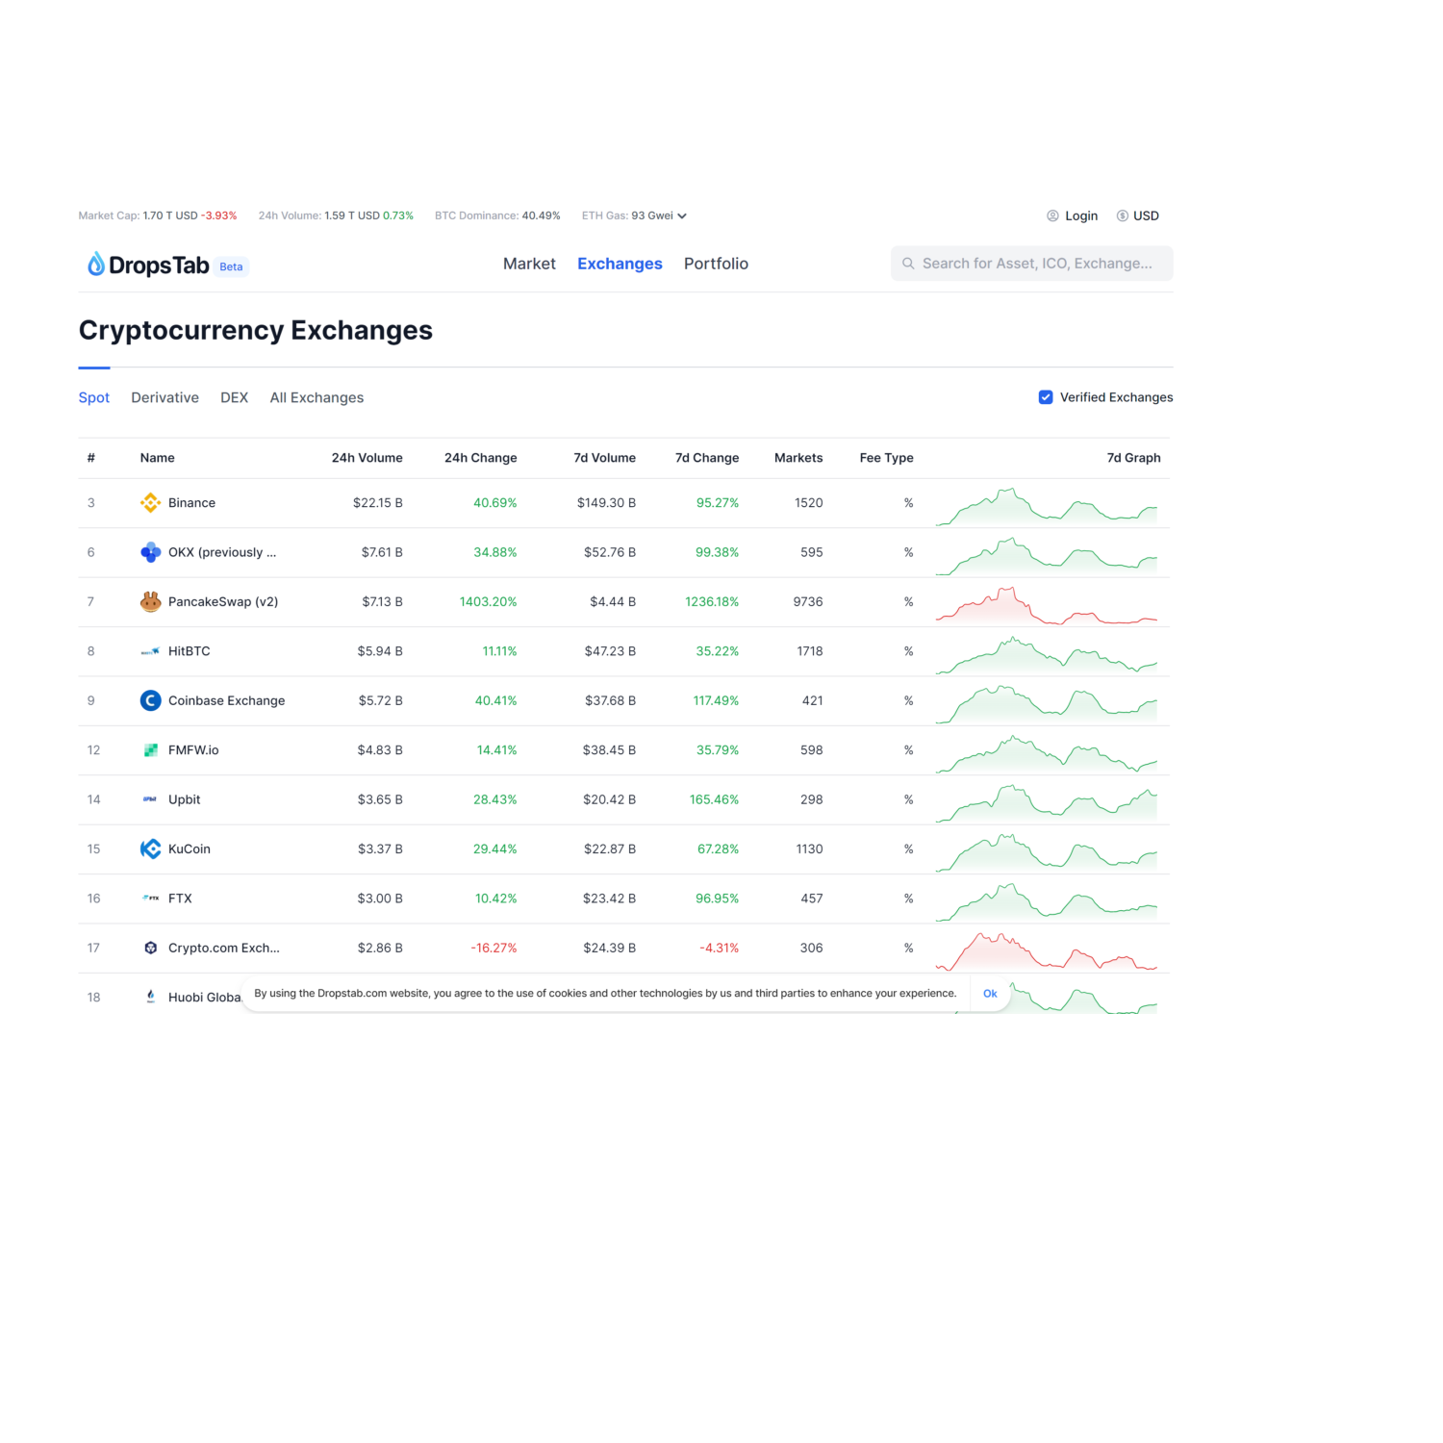1443x1443 pixels.
Task: Expand the ETH Gas dropdown
Action: (x=682, y=216)
